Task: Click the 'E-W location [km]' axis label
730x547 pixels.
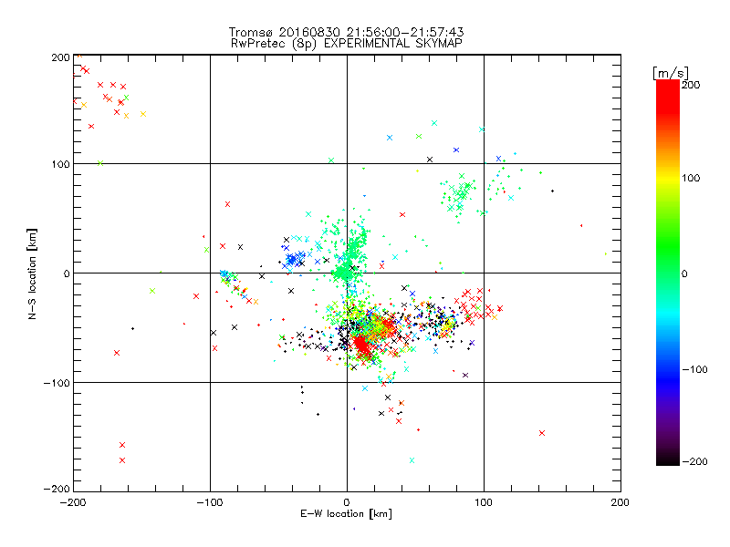Action: pos(346,514)
